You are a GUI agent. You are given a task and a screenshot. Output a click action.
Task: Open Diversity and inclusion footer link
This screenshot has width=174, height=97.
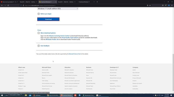coord(137,84)
